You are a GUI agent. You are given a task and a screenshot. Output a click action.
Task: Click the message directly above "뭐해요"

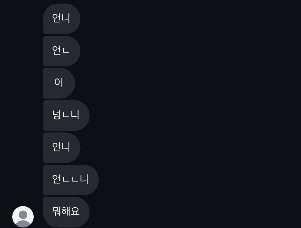point(71,180)
